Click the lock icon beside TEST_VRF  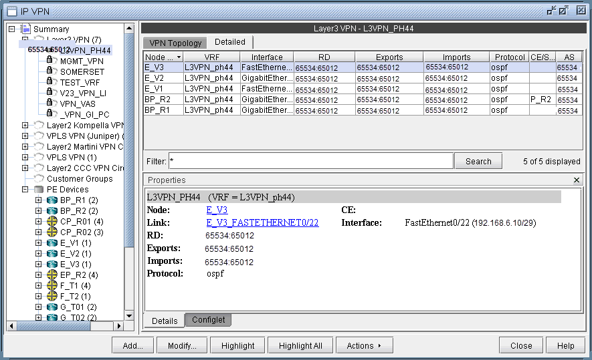50,82
